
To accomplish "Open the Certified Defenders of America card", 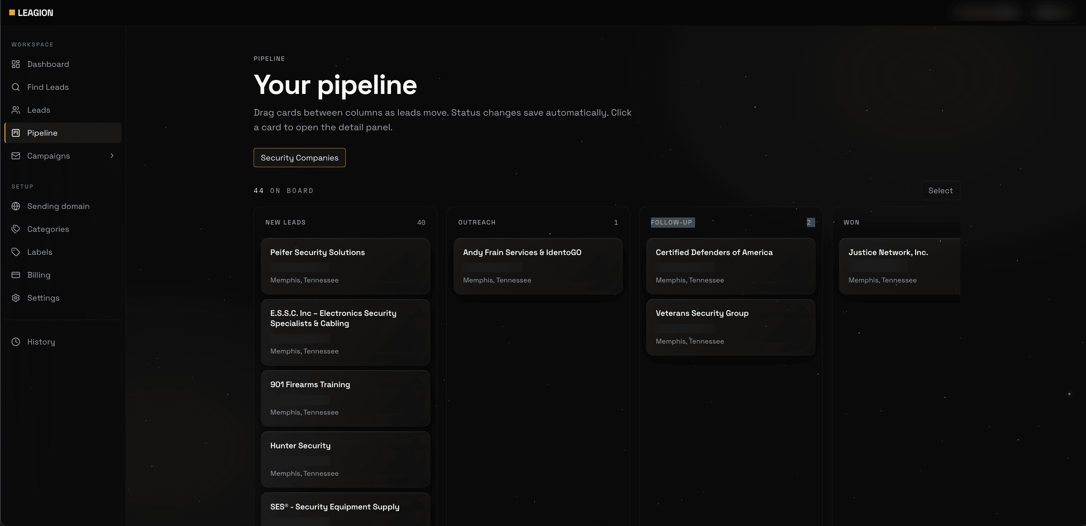I will point(731,266).
